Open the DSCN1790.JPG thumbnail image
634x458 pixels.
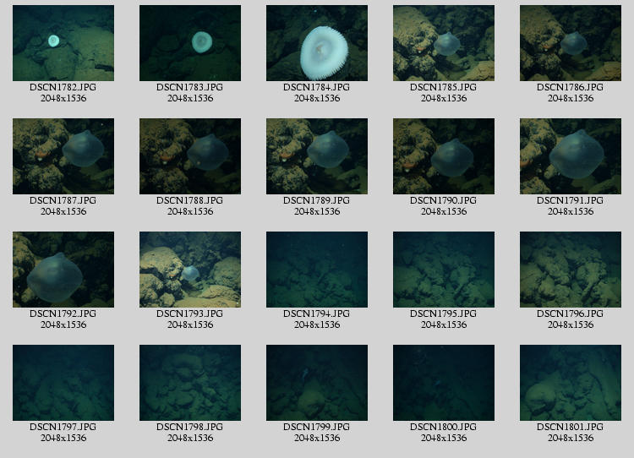click(x=444, y=156)
